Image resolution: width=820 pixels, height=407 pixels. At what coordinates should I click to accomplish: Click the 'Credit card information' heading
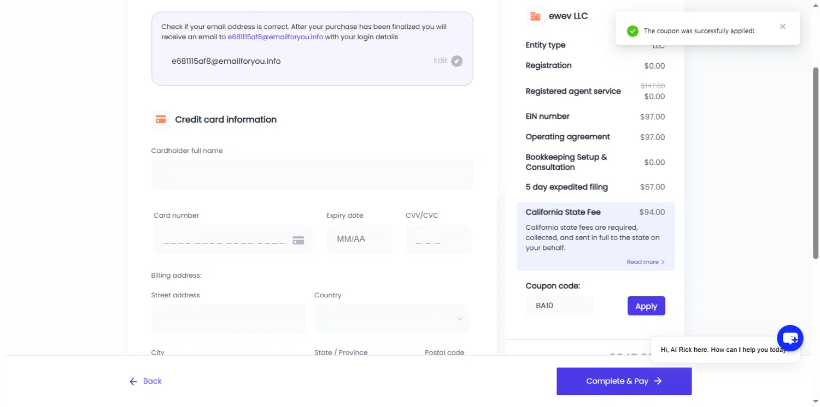(x=226, y=119)
